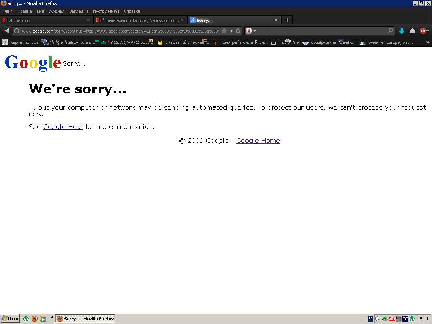Open the Закладки menu

pyautogui.click(x=79, y=11)
